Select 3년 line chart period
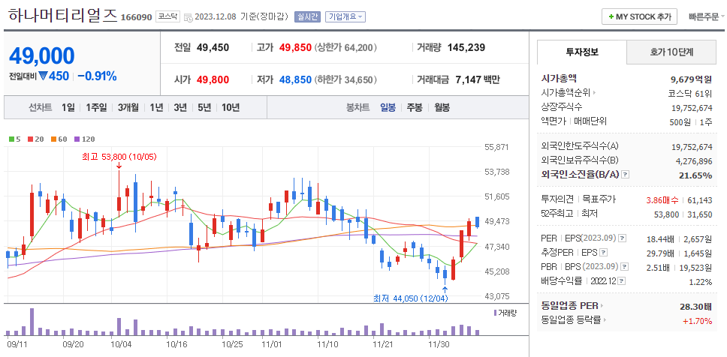This screenshot has height=357, width=727. [x=180, y=107]
